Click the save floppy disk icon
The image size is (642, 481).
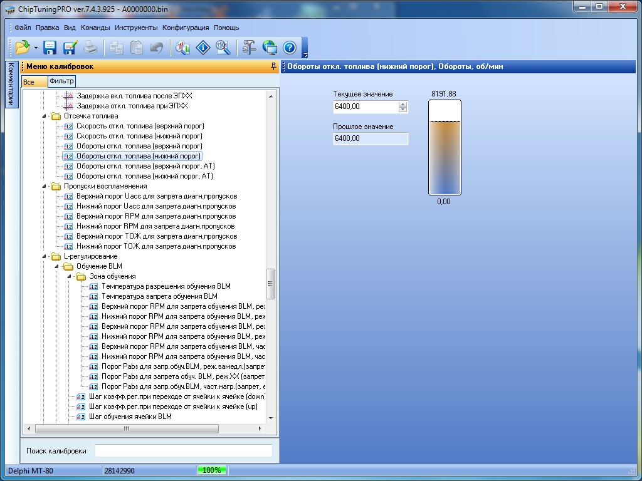pyautogui.click(x=50, y=48)
